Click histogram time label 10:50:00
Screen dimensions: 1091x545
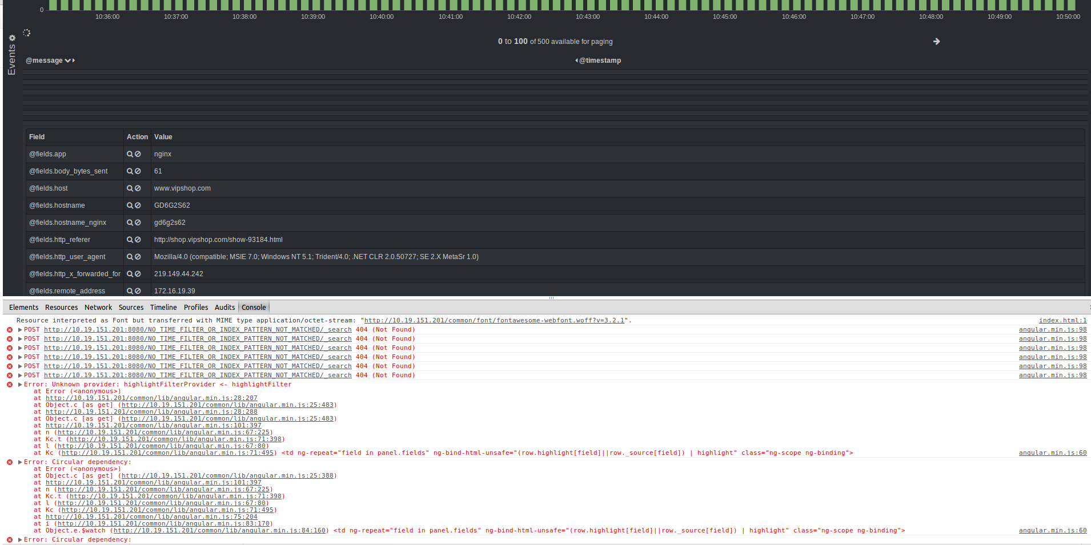(1068, 17)
